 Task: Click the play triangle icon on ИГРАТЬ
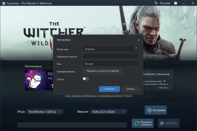click(x=162, y=123)
